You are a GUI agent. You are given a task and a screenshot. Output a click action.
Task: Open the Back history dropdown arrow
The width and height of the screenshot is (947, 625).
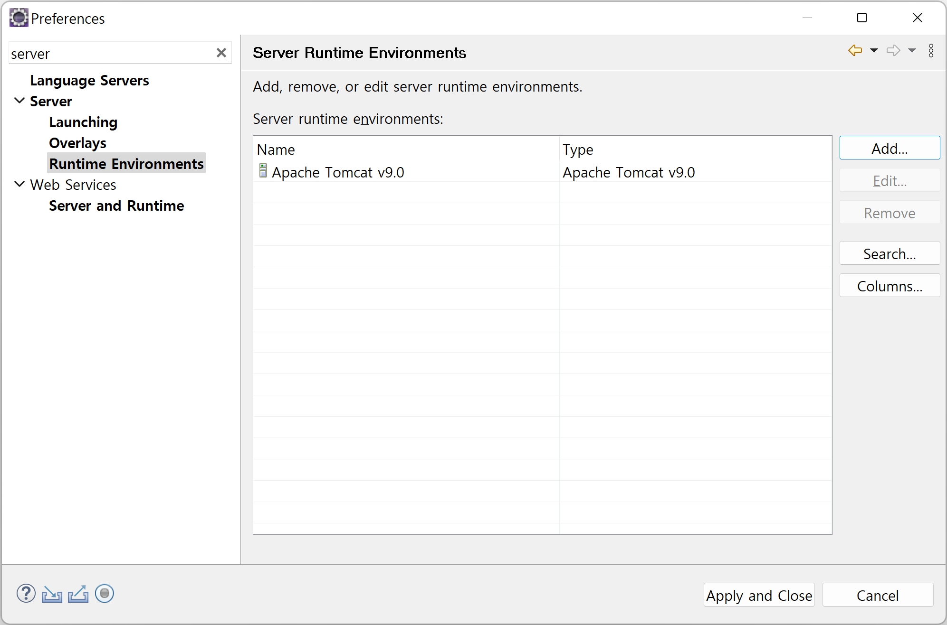[874, 50]
